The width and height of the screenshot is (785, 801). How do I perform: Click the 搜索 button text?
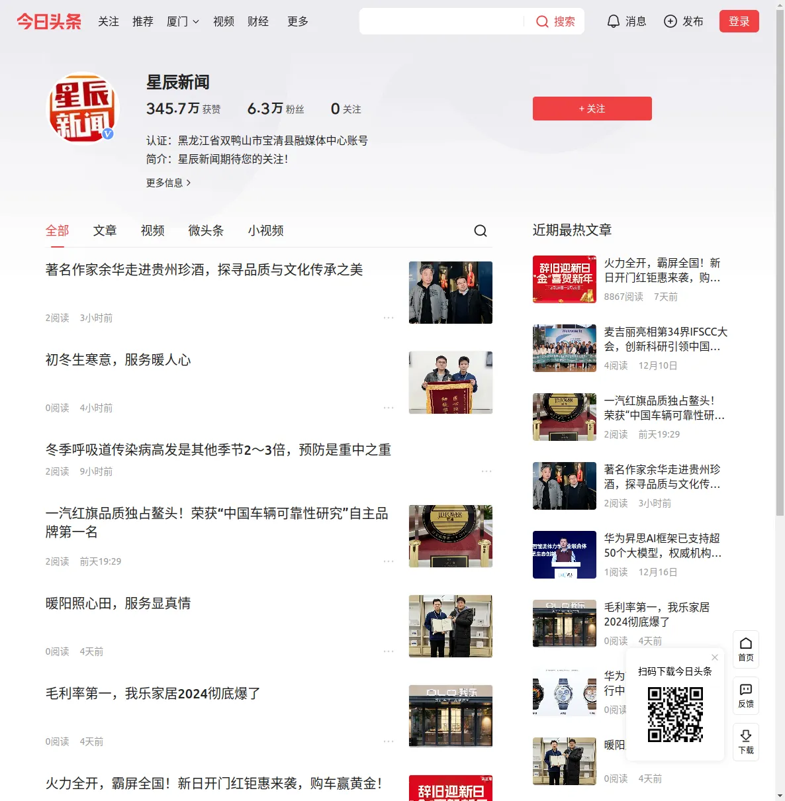565,22
